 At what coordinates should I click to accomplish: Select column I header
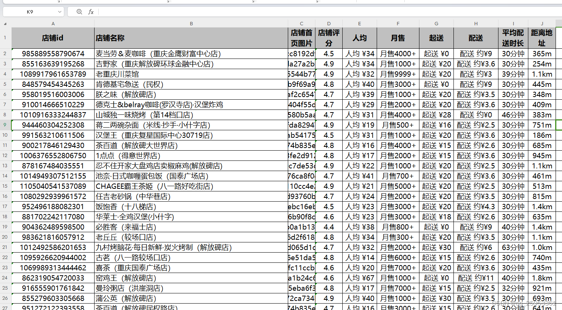[513, 23]
